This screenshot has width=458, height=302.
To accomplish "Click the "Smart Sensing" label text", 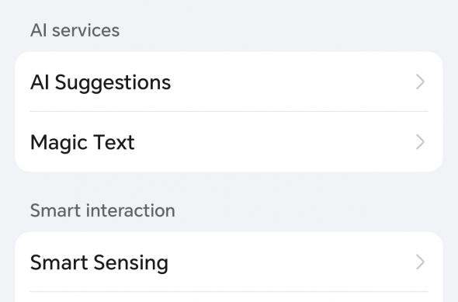I will 99,263.
